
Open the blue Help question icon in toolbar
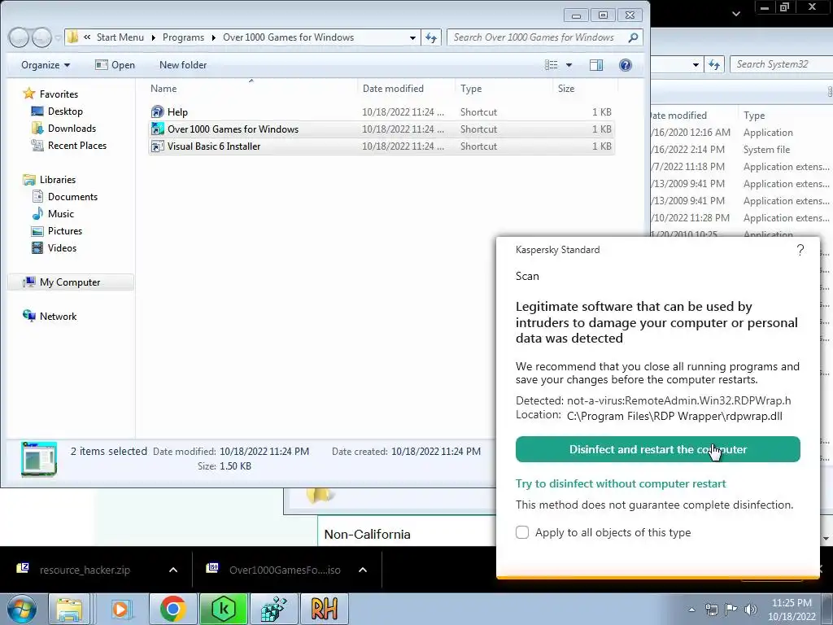pyautogui.click(x=626, y=65)
